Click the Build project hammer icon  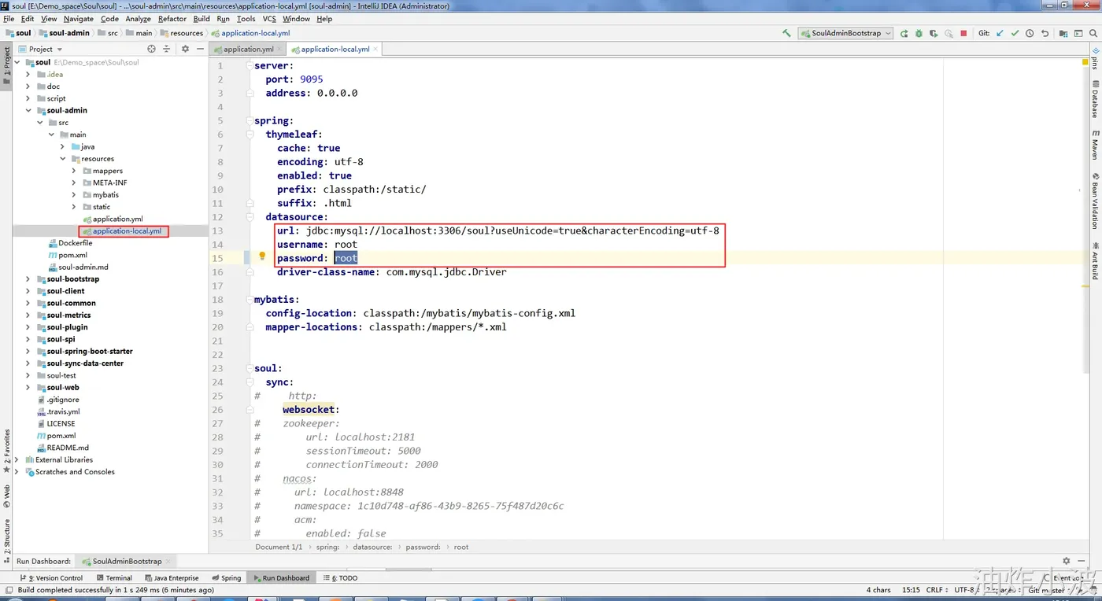pos(786,33)
